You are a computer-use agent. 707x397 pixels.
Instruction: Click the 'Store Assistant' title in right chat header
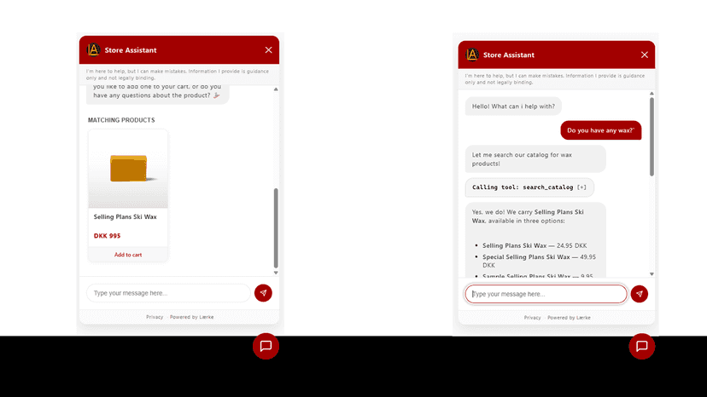(x=509, y=55)
